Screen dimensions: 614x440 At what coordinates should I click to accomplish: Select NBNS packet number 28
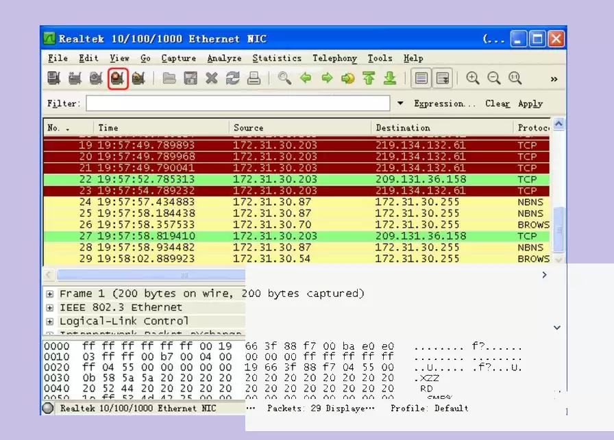pos(297,248)
